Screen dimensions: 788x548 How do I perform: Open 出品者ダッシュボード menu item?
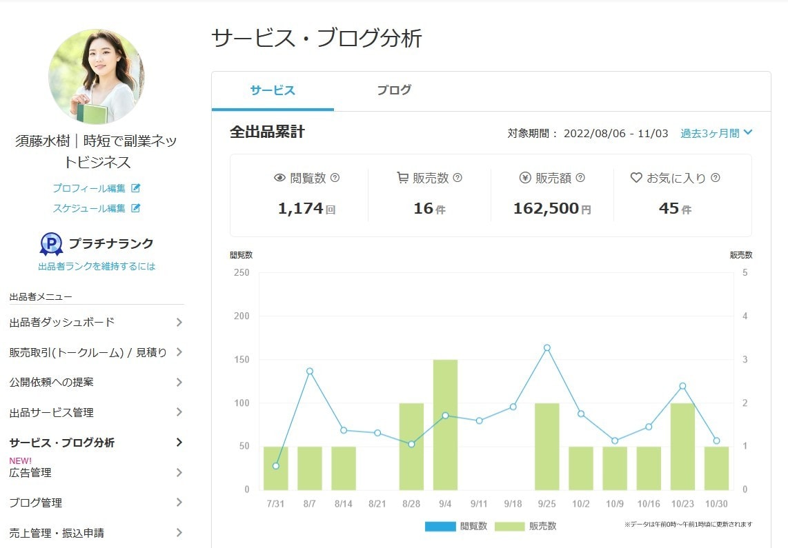click(97, 322)
